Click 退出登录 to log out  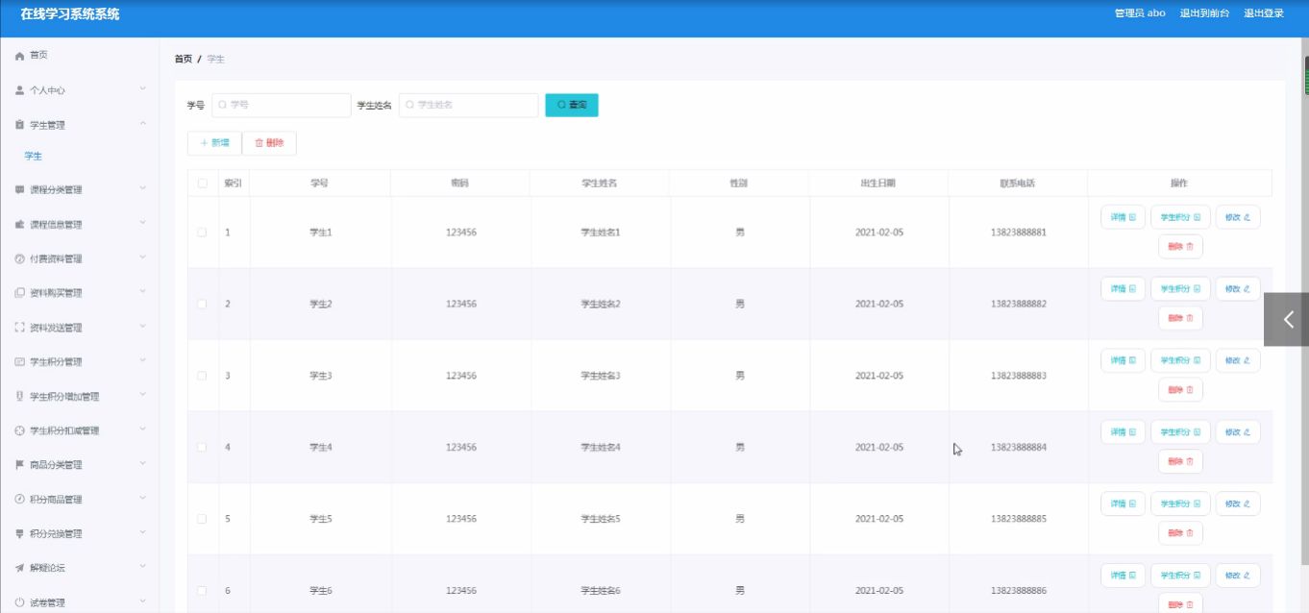pyautogui.click(x=1264, y=13)
